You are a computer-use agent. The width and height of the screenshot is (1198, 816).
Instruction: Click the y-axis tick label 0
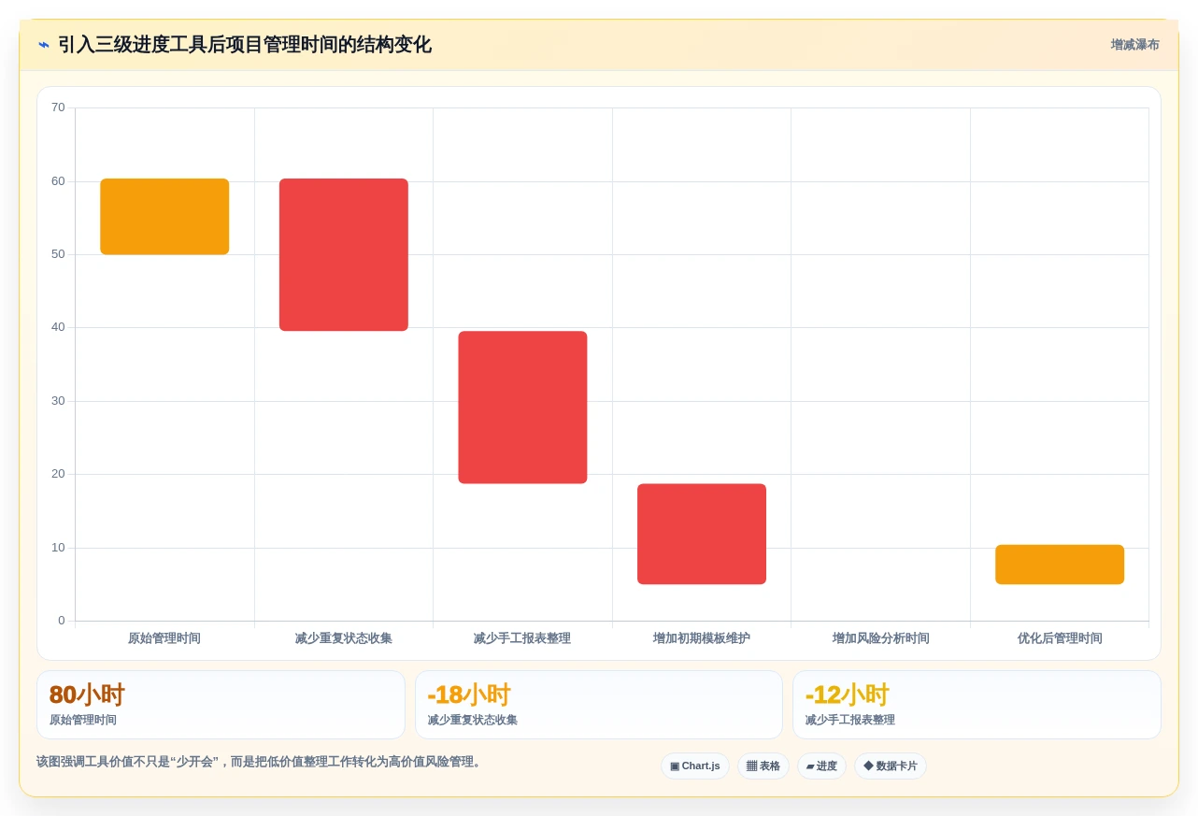[x=62, y=621]
